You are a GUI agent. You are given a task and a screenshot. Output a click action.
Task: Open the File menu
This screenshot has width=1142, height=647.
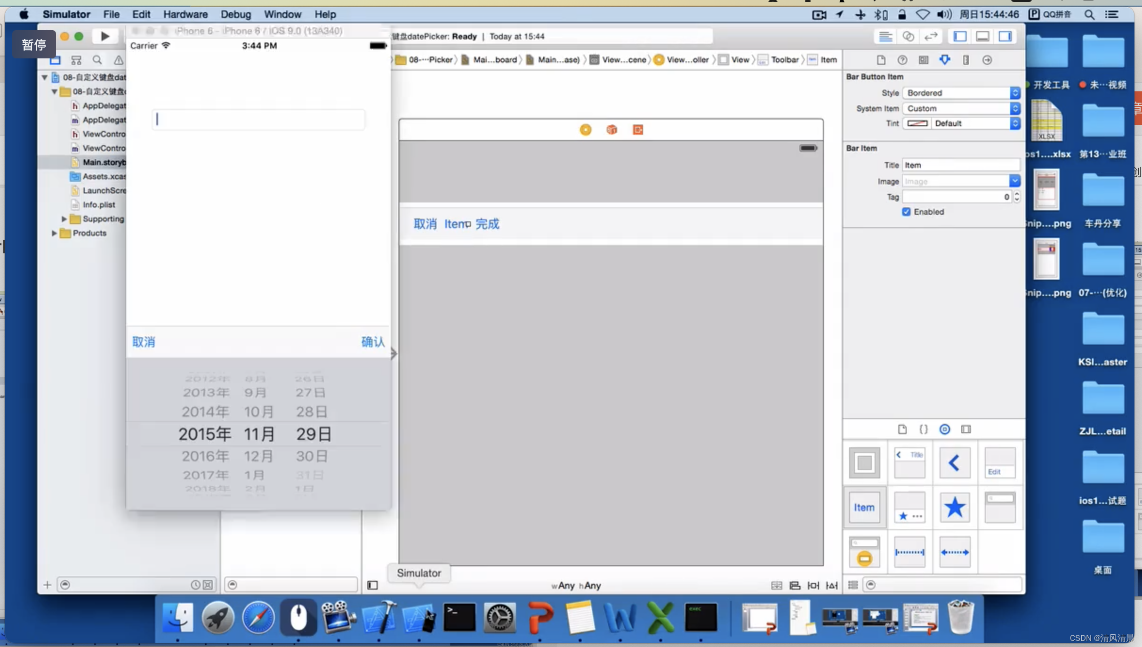pos(111,14)
